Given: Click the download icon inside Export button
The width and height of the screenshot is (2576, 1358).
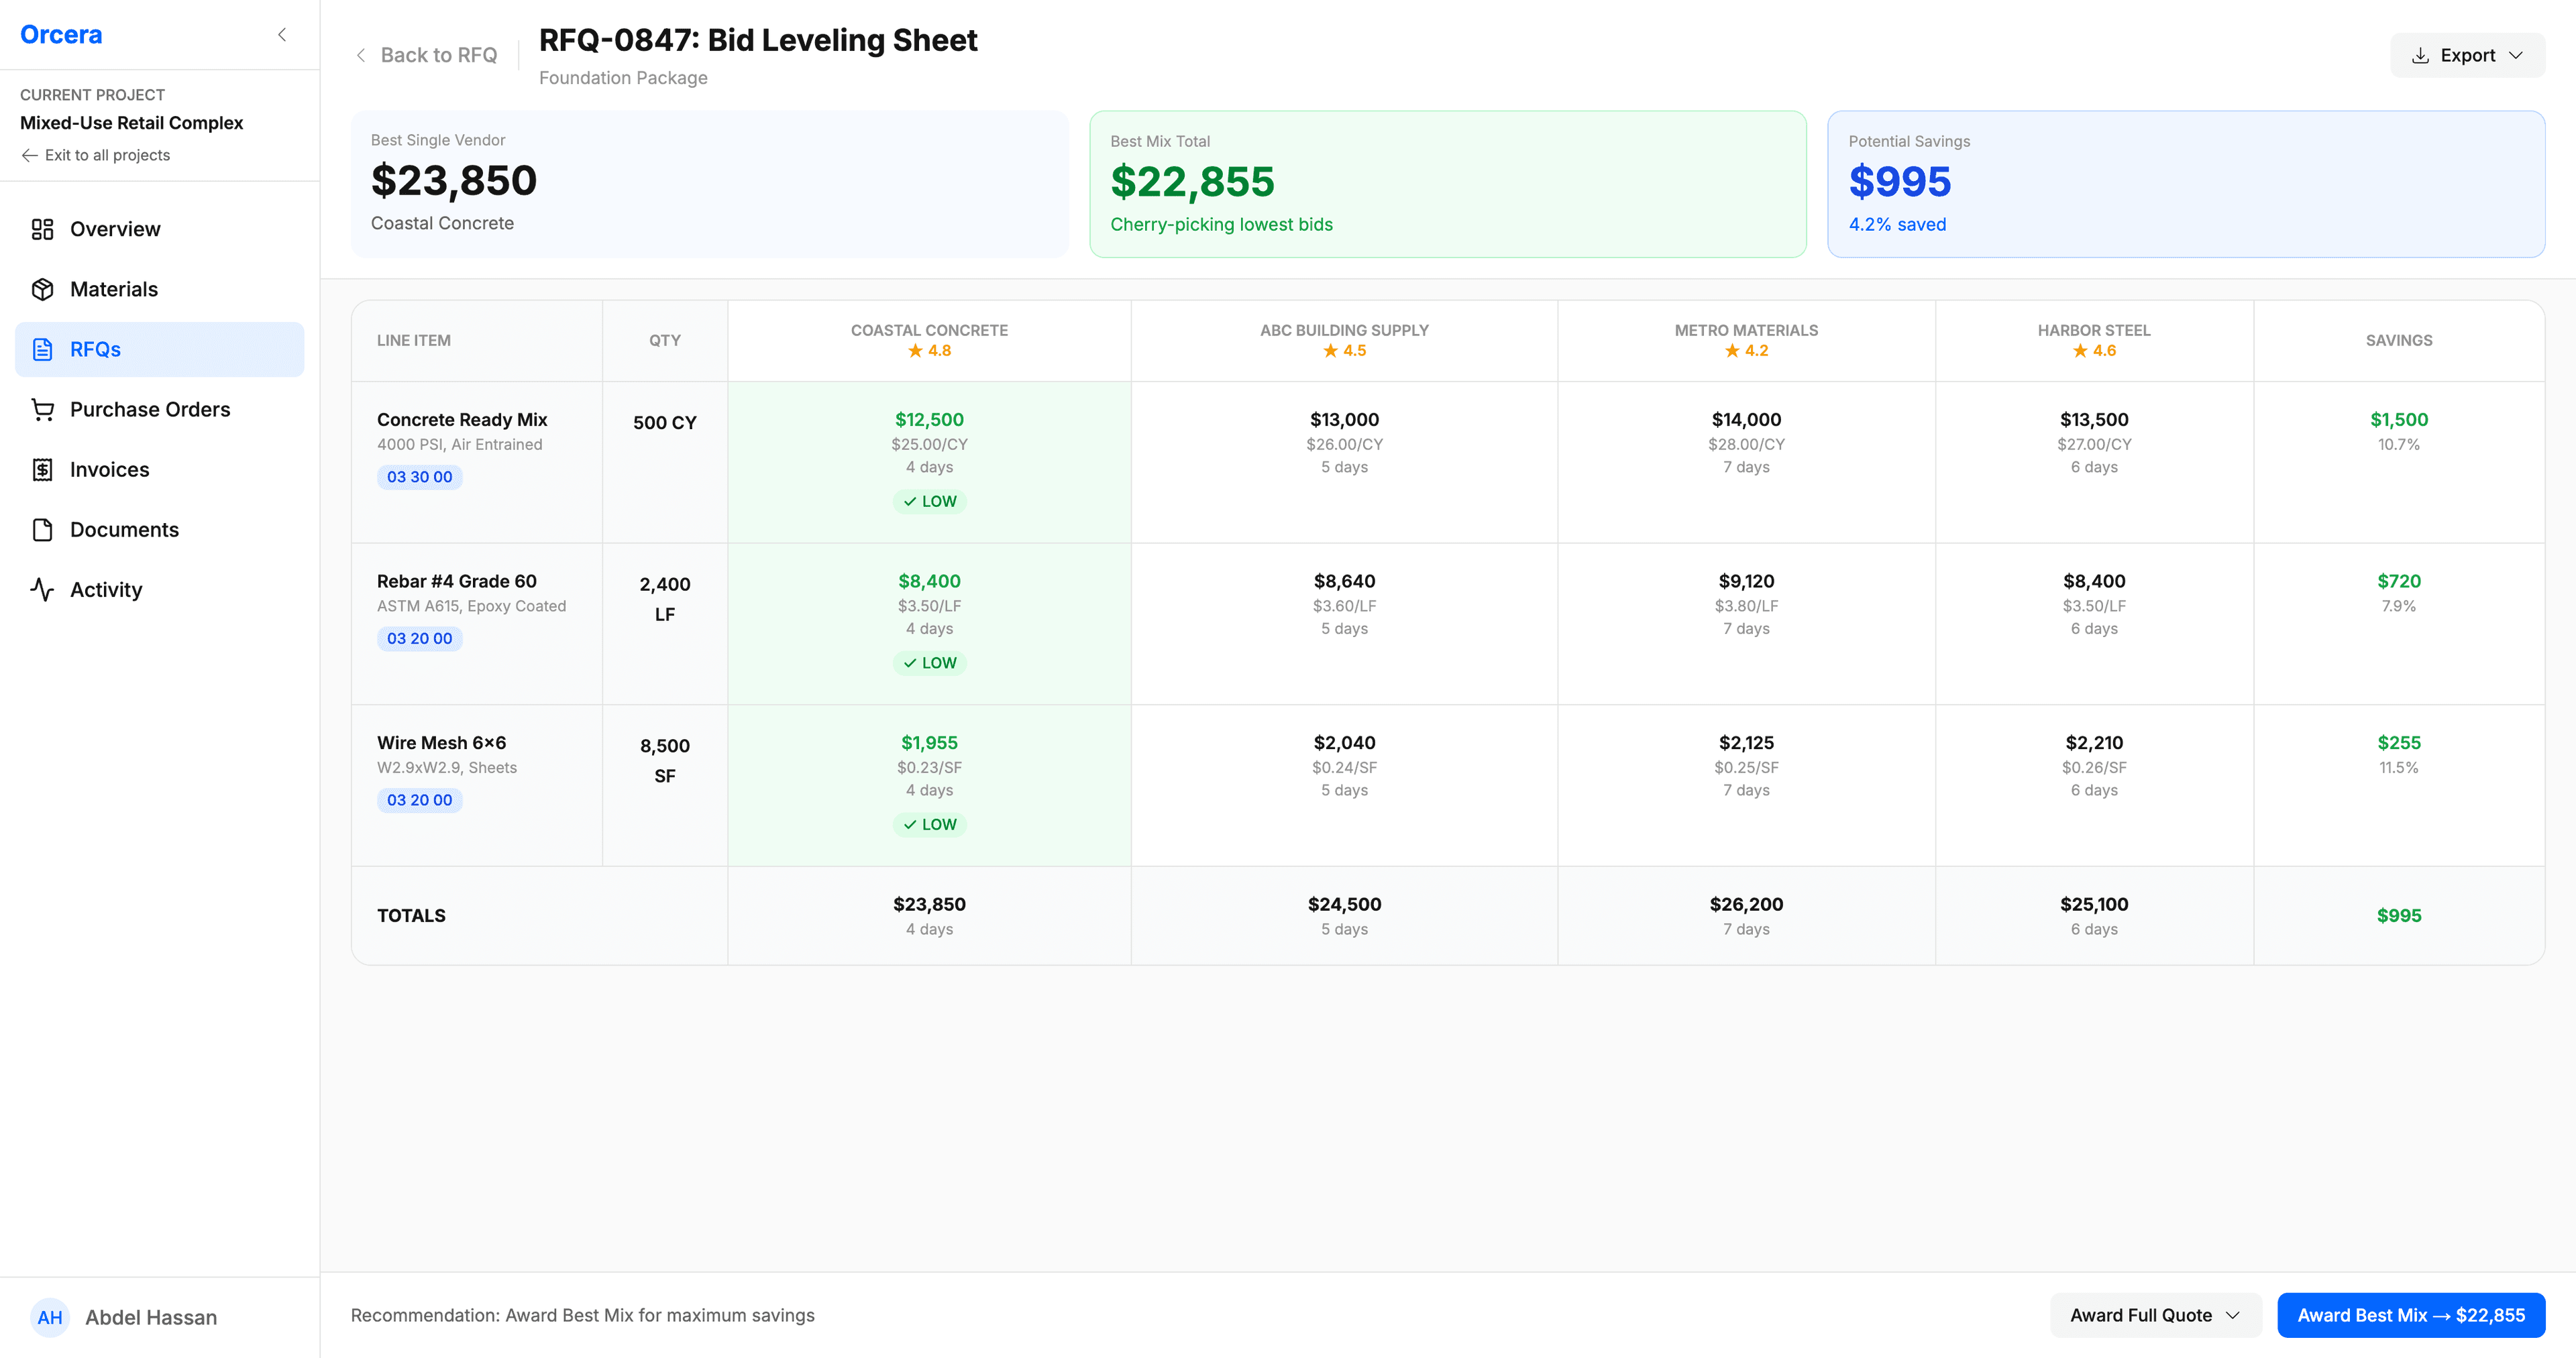Looking at the screenshot, I should [2422, 55].
